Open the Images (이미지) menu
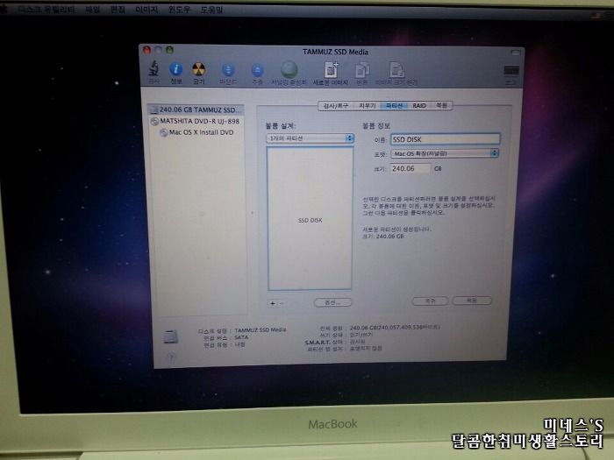This screenshot has width=614, height=460. pyautogui.click(x=146, y=10)
